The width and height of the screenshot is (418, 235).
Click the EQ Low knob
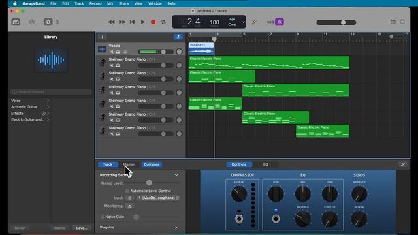(276, 194)
